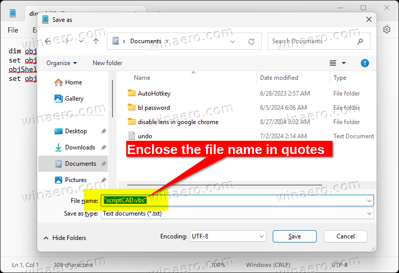Open Notepad File menu
This screenshot has width=399, height=273.
coord(13,31)
